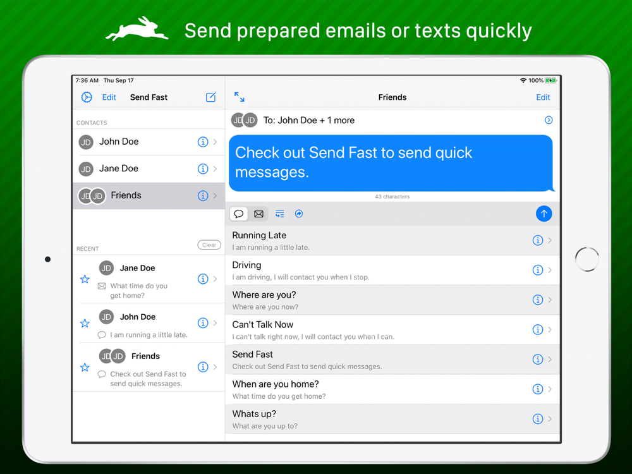Select the Send Fast prepared message
Image resolution: width=632 pixels, height=474 pixels.
(x=392, y=359)
